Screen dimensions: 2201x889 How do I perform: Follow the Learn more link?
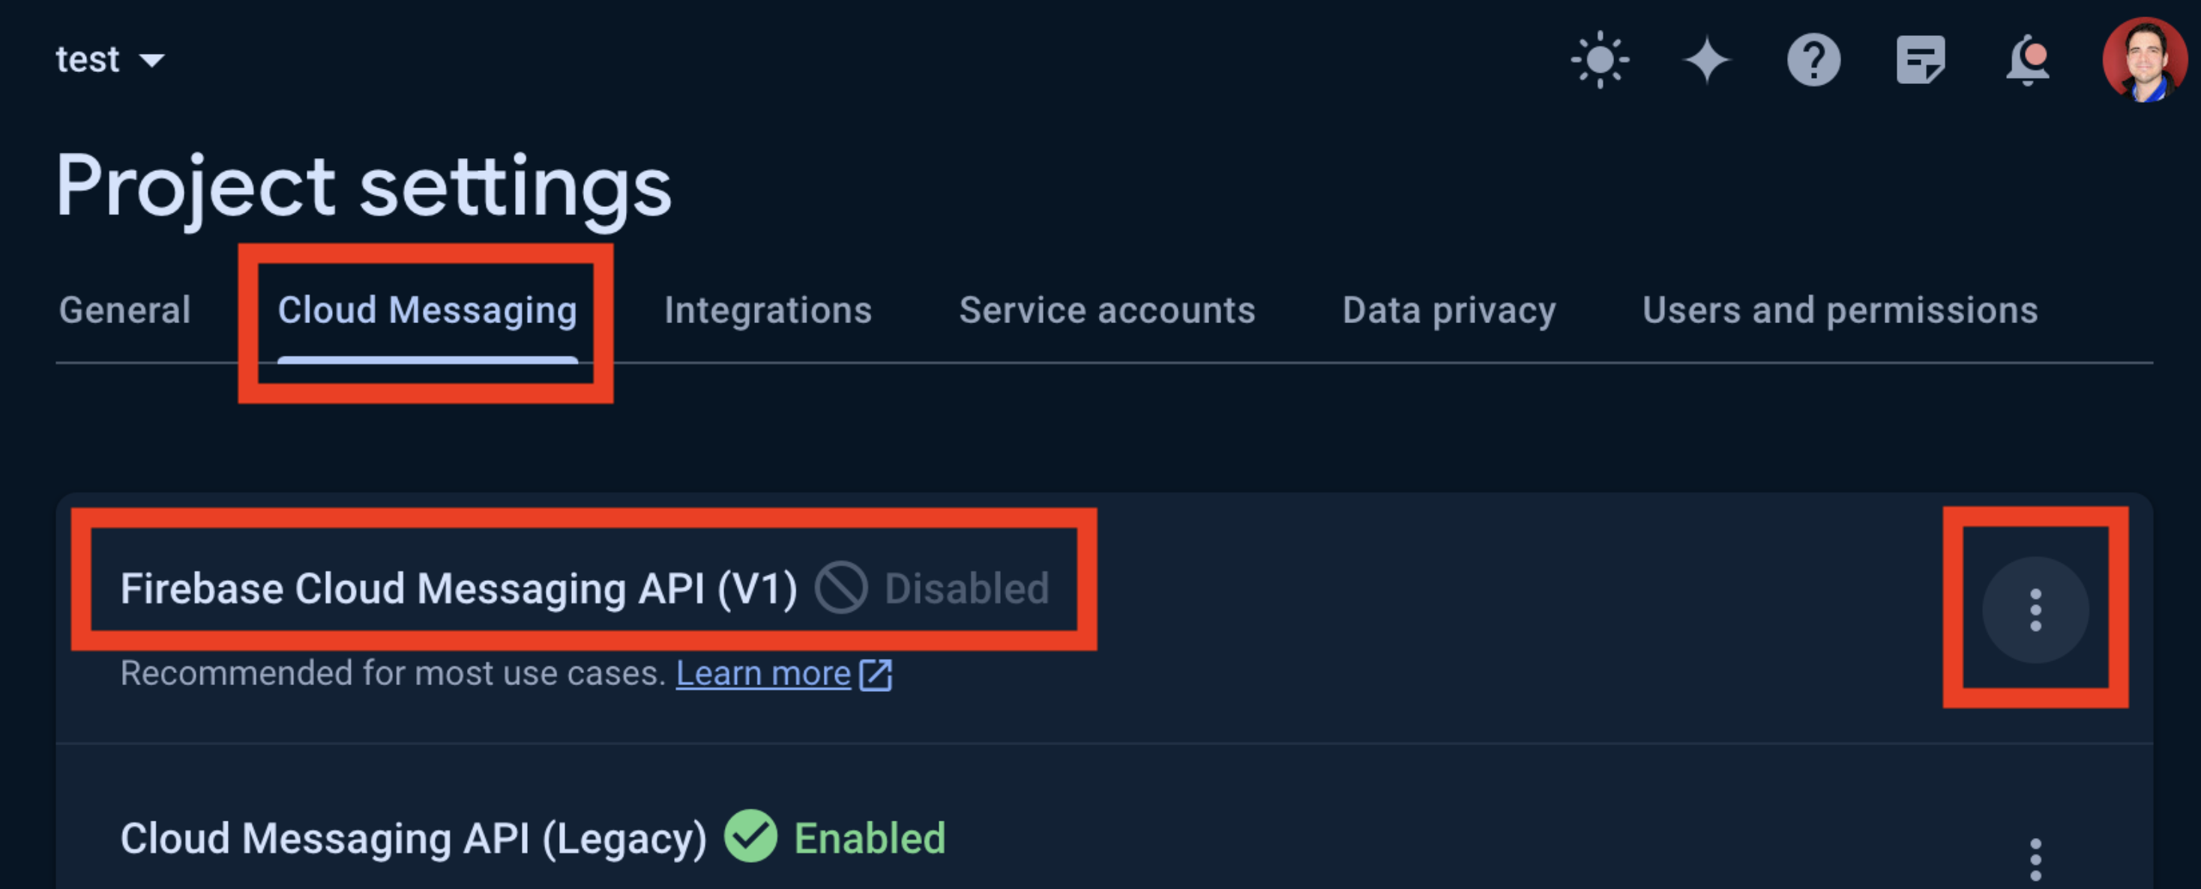(763, 674)
